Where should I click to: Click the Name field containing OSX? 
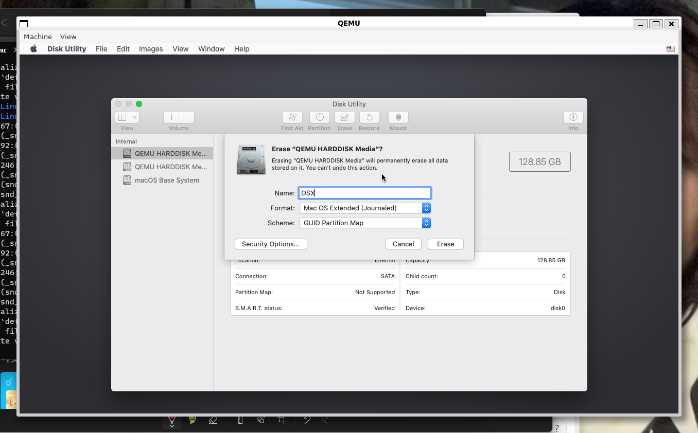[x=365, y=193]
